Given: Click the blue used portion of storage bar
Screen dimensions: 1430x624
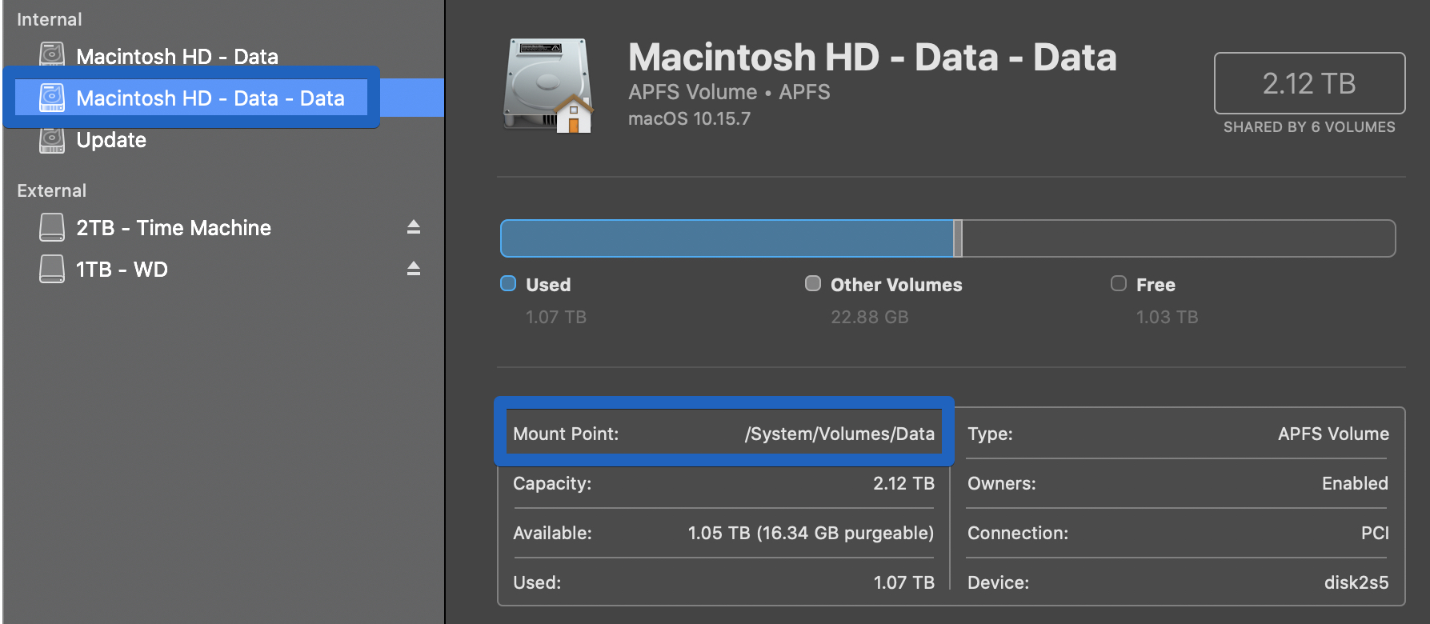Looking at the screenshot, I should (x=727, y=238).
